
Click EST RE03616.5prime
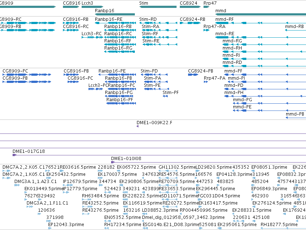tap(62, 171)
